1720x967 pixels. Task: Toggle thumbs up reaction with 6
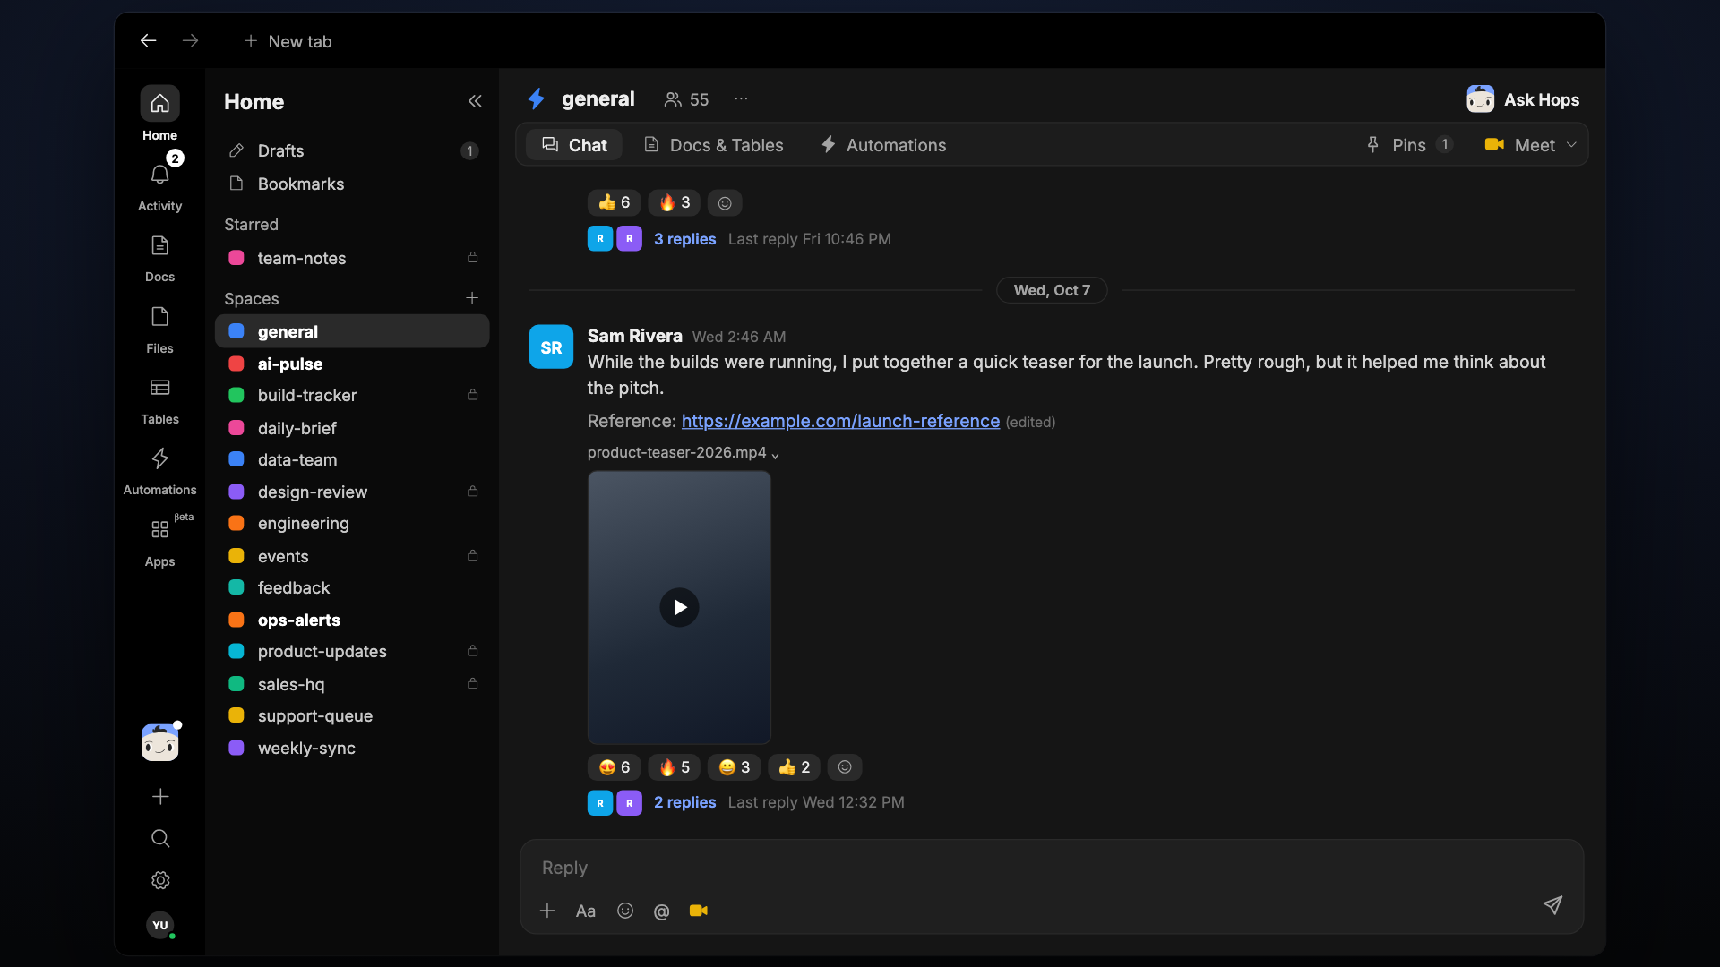(615, 202)
